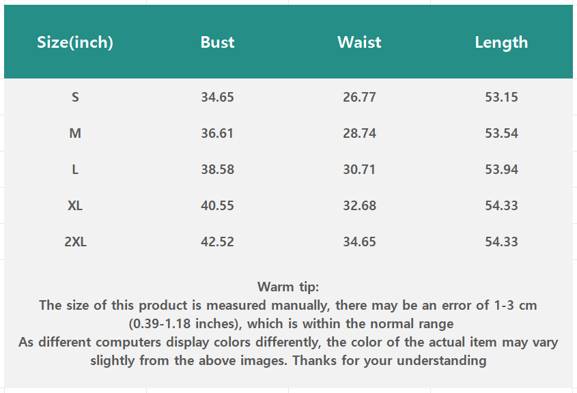Viewport: 577px width, 393px height.
Task: Click the length value 53.94
Action: pyautogui.click(x=501, y=169)
